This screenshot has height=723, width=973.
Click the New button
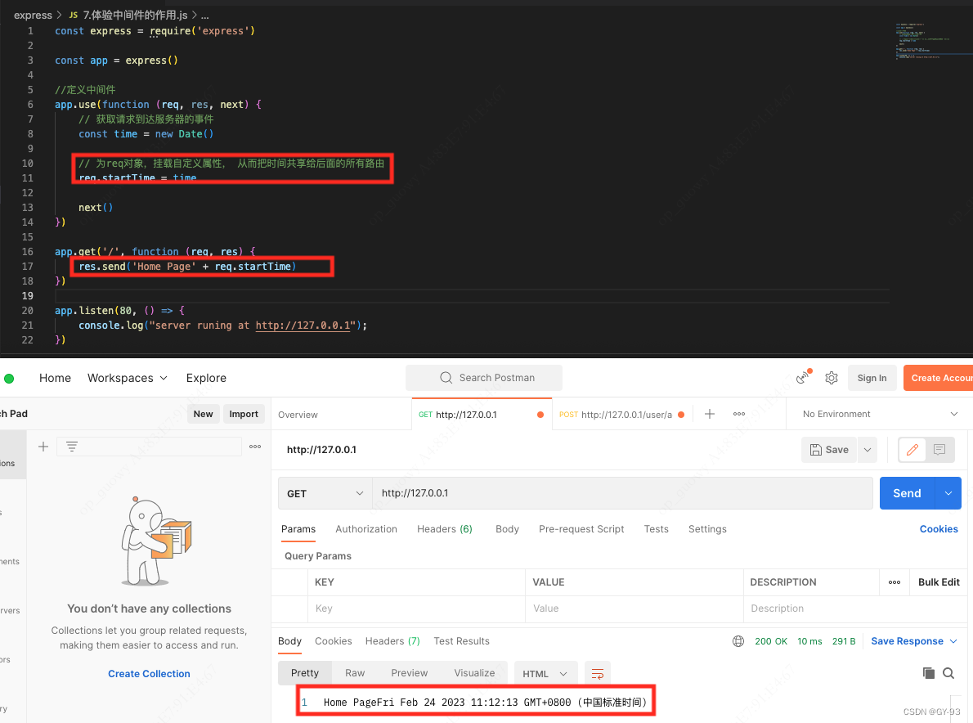pyautogui.click(x=203, y=414)
